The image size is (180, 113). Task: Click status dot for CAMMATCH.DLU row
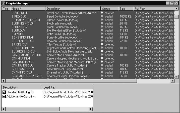[102, 62]
